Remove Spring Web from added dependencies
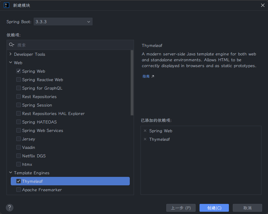This screenshot has width=268, height=214. point(145,131)
